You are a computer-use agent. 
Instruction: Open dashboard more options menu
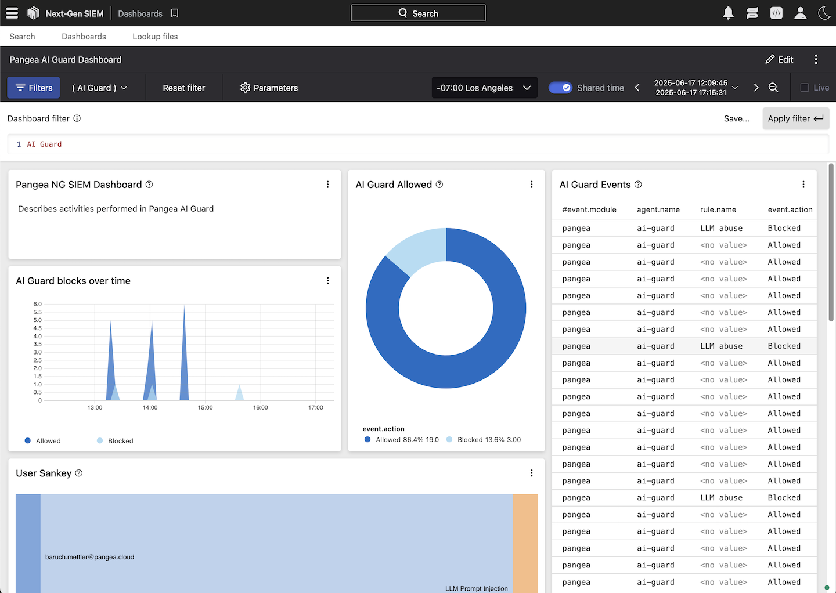pos(816,59)
